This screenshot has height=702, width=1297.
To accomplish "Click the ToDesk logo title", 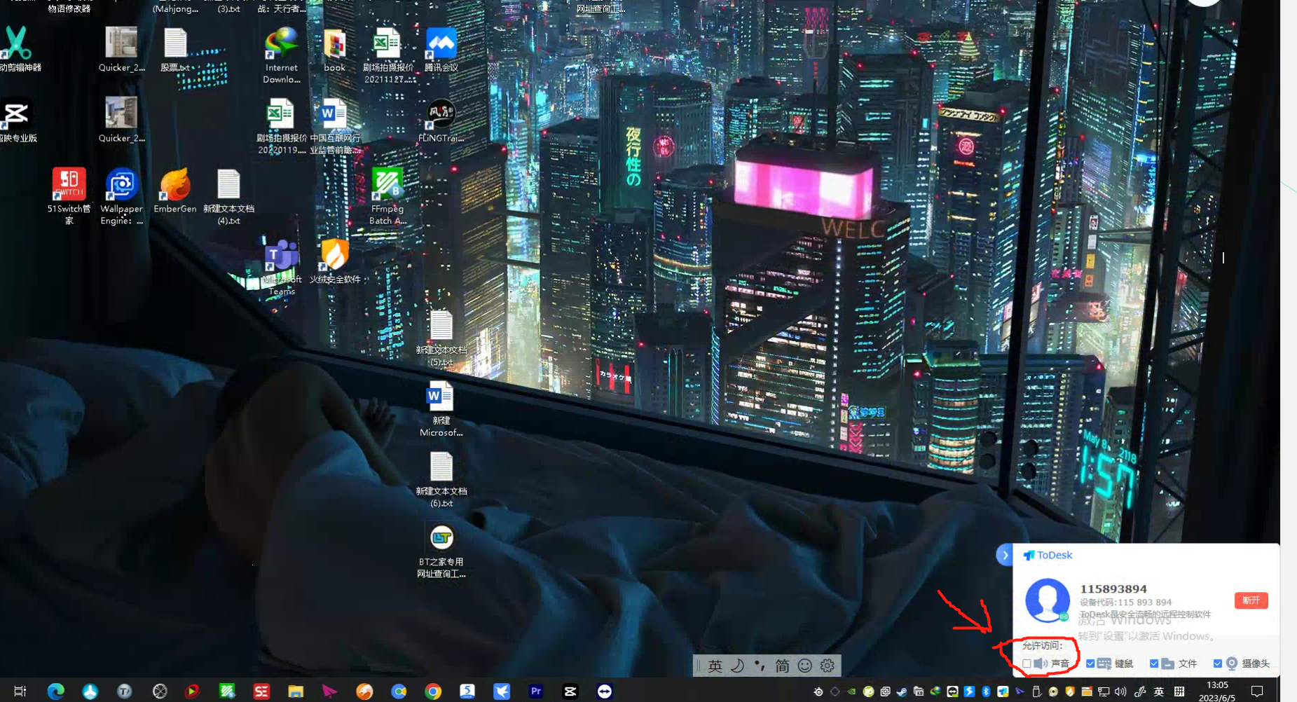I will click(1048, 555).
